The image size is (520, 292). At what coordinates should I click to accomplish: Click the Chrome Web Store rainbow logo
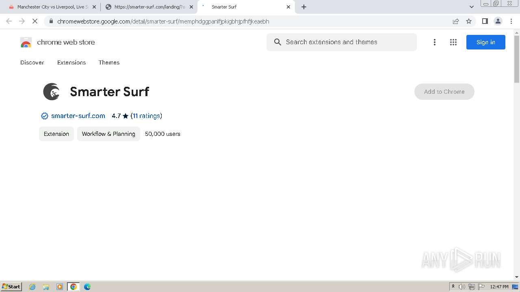[26, 42]
